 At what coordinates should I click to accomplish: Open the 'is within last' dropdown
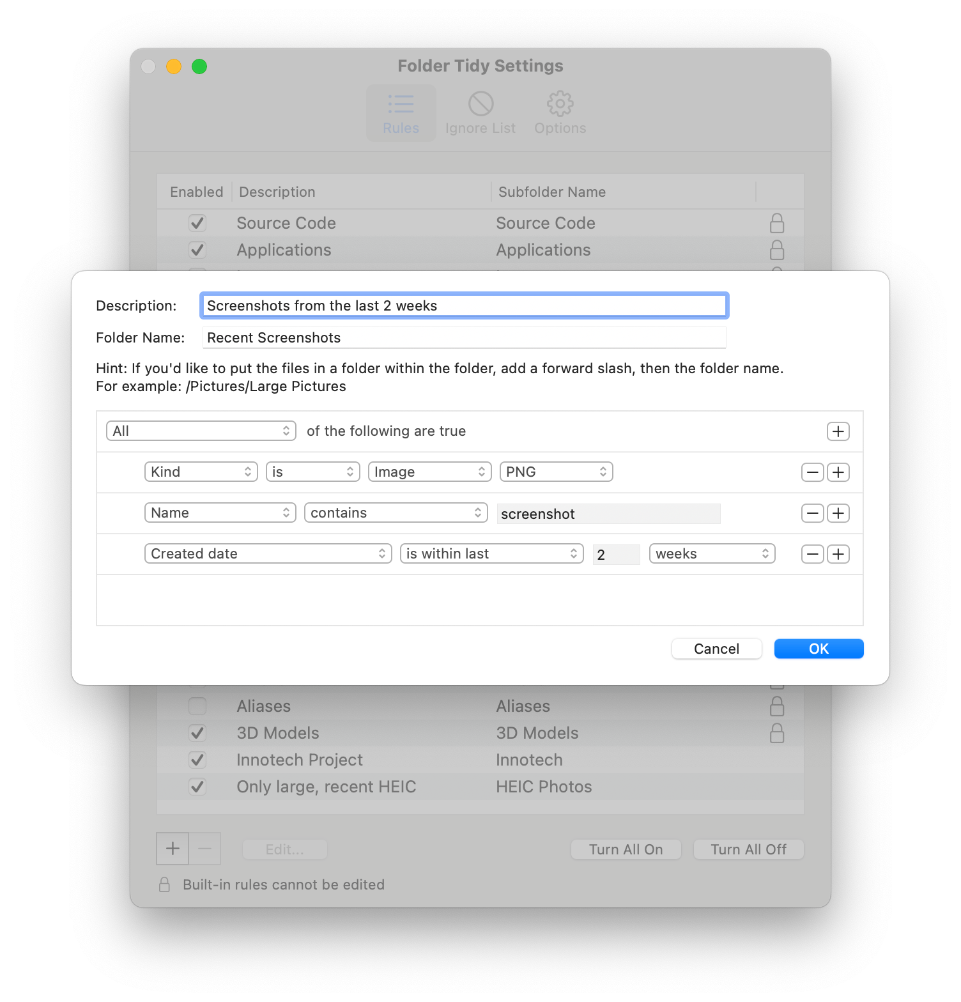point(492,553)
